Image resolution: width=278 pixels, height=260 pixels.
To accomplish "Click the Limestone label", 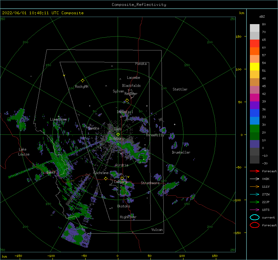I will (x=58, y=119).
